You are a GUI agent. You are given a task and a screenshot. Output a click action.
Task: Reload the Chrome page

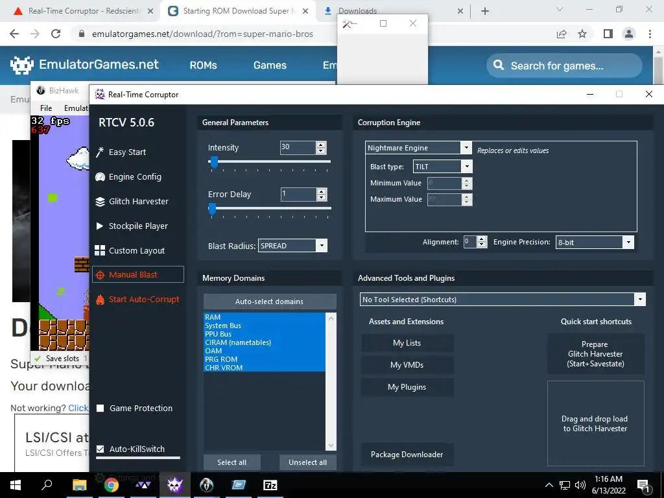(x=56, y=34)
